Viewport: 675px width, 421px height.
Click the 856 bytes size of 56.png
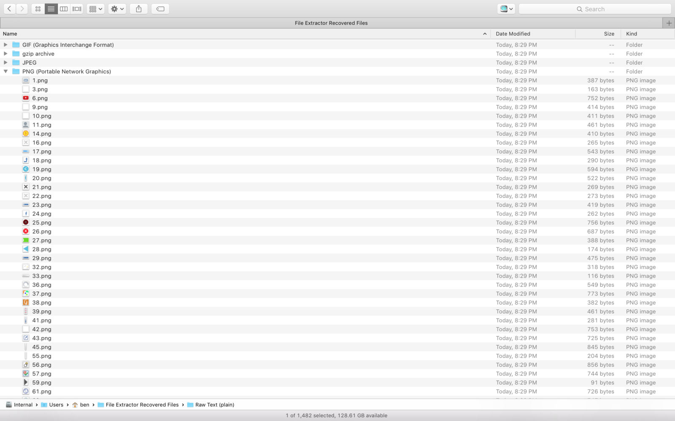(x=600, y=365)
